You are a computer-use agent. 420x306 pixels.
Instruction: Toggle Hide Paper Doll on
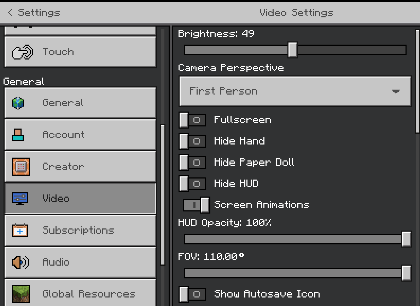click(192, 163)
